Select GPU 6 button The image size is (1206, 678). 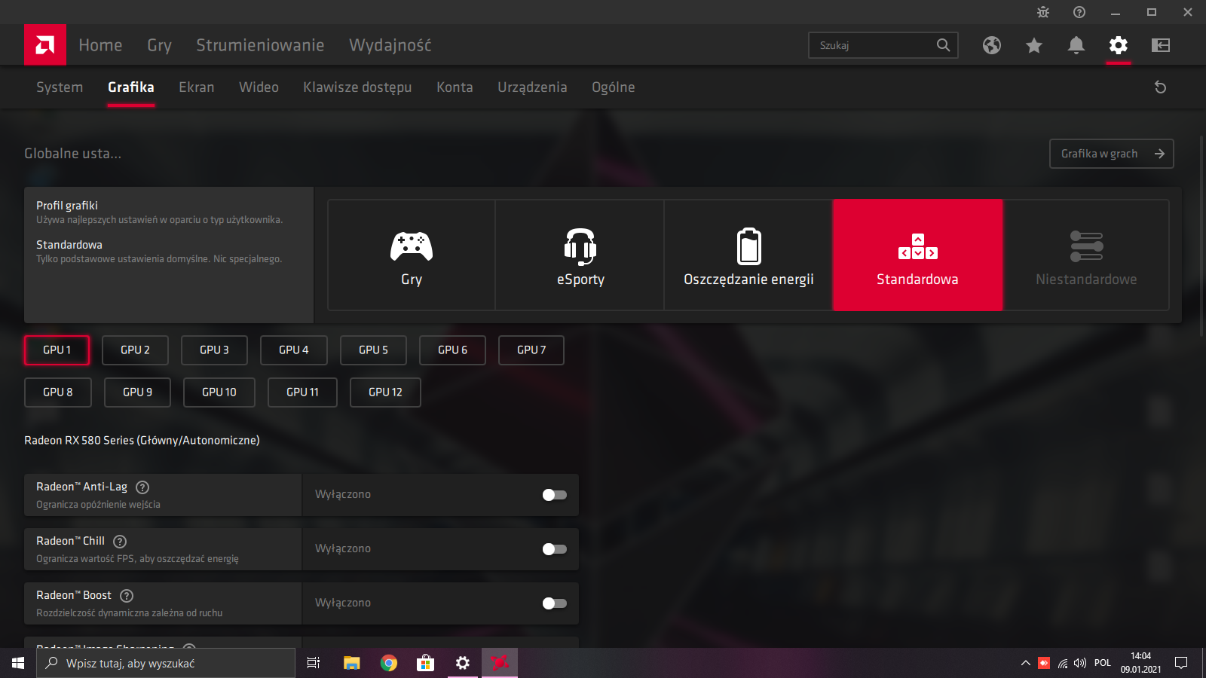click(452, 350)
